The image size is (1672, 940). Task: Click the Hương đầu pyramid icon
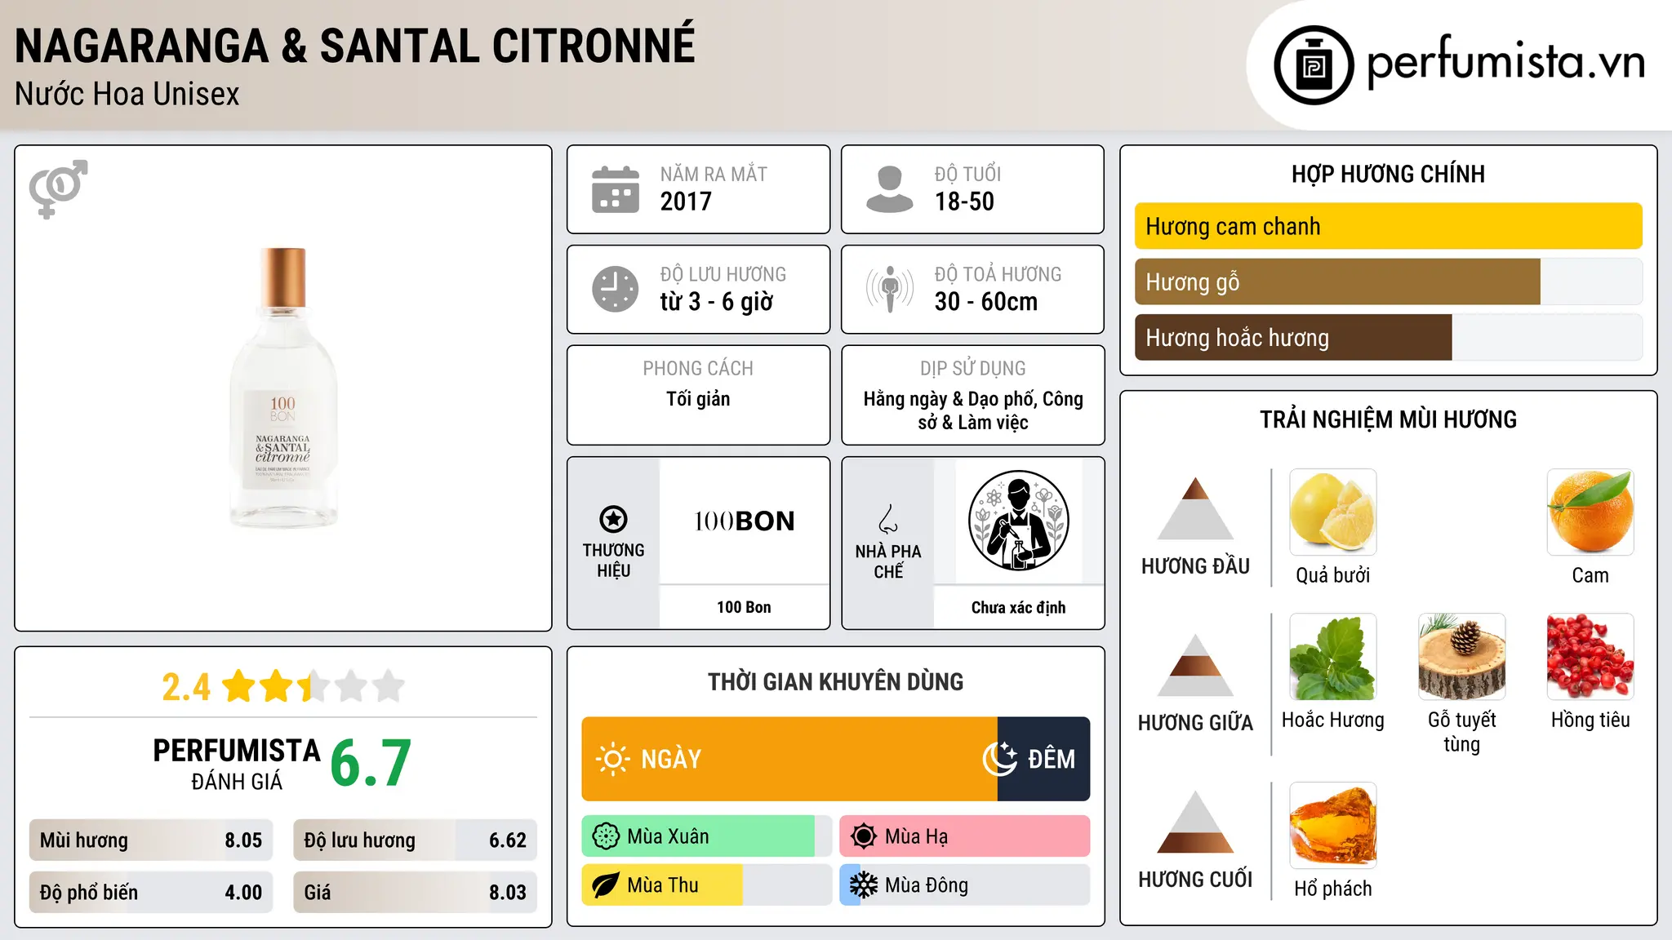[1195, 508]
